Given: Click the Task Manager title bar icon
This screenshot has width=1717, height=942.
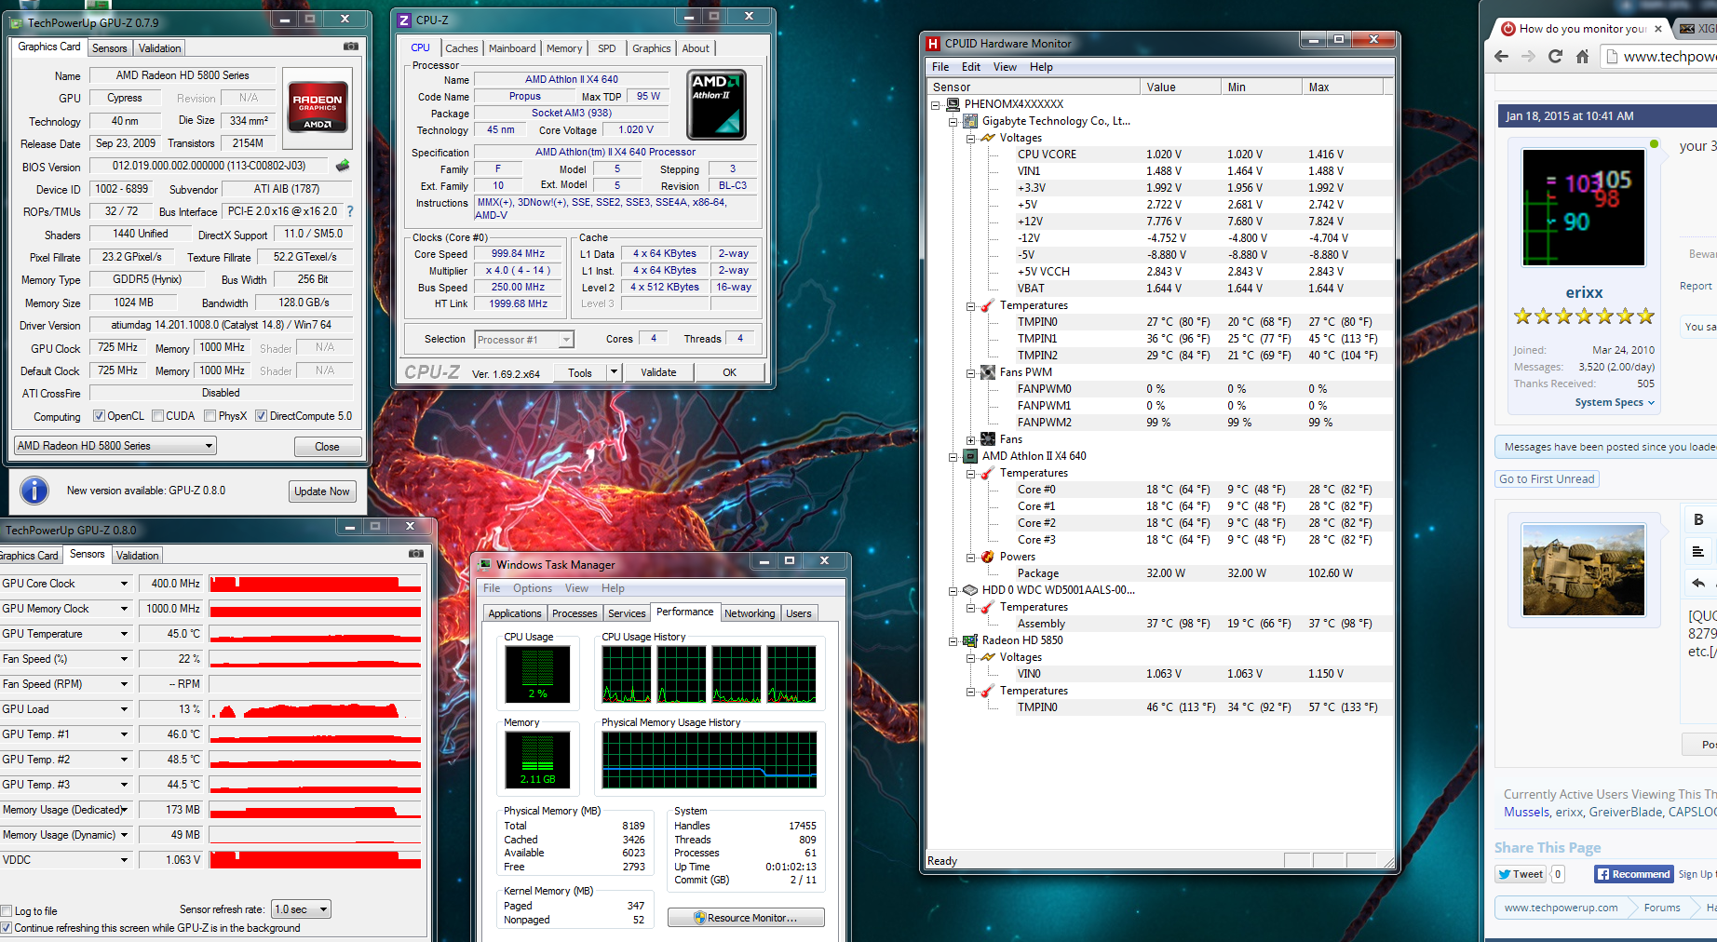Looking at the screenshot, I should click(484, 564).
